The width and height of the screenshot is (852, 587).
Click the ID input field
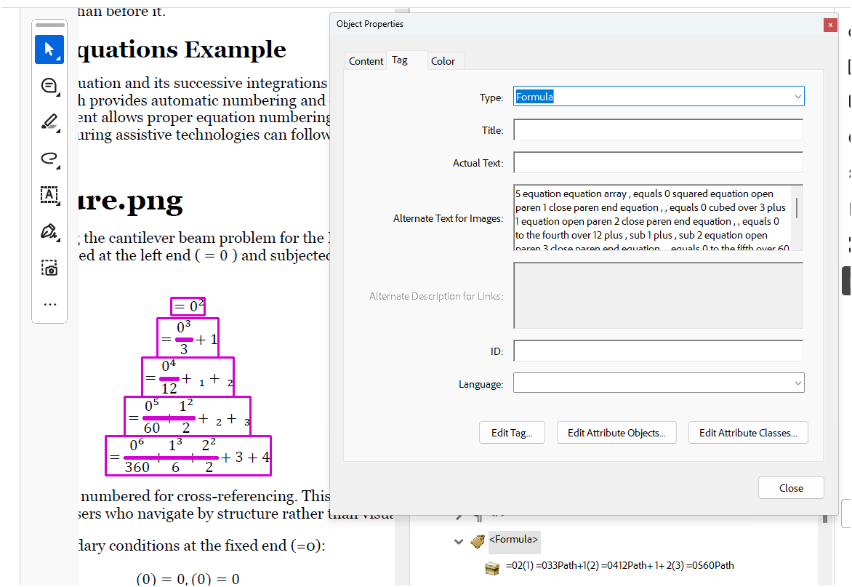[x=658, y=351]
